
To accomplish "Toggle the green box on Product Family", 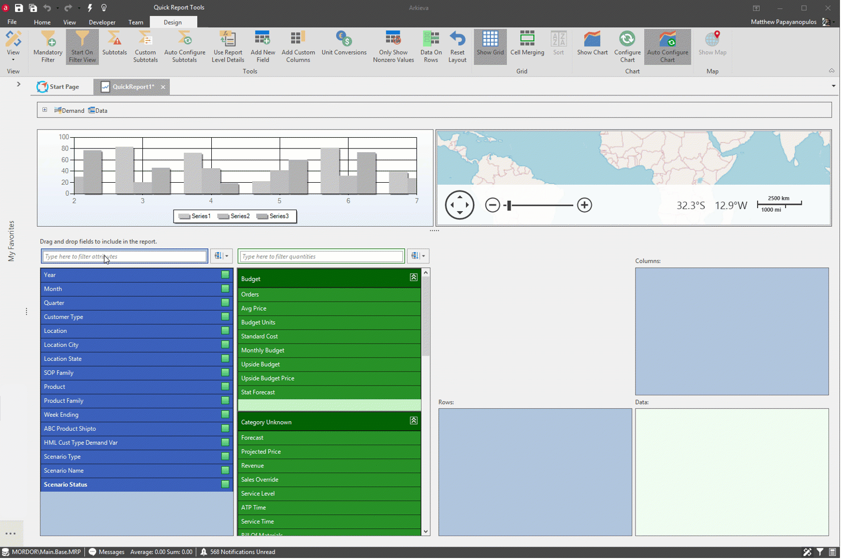I will click(x=225, y=401).
